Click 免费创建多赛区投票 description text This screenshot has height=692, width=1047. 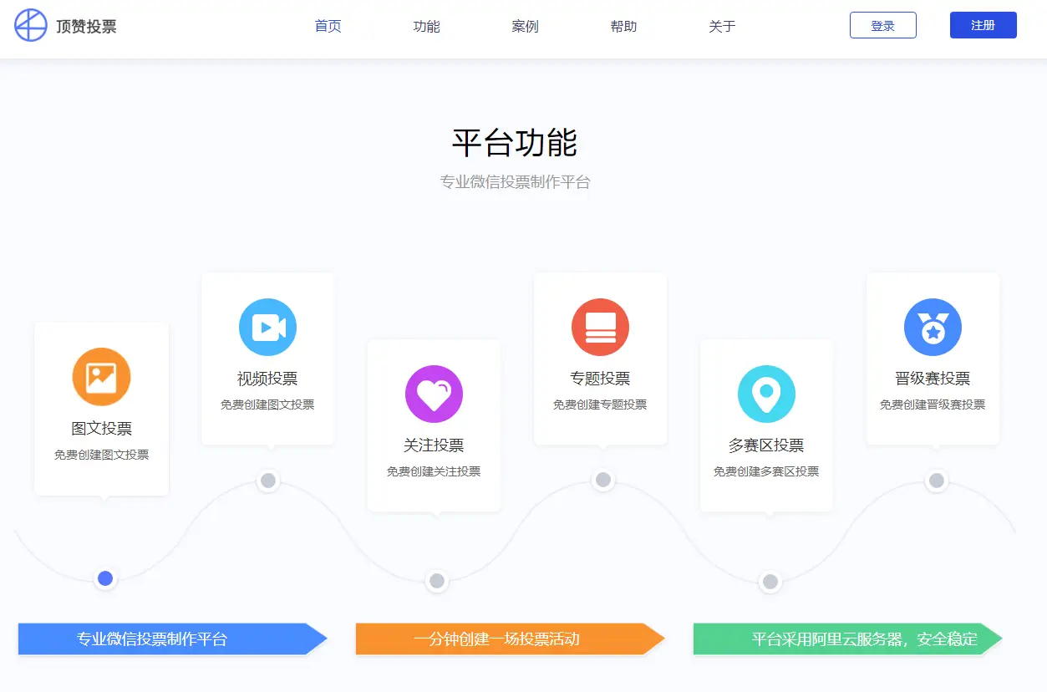click(x=766, y=471)
